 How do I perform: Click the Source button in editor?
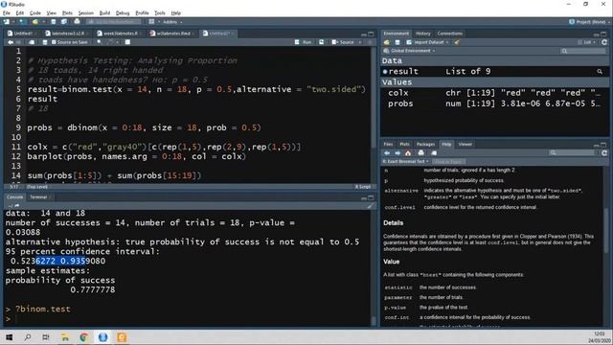coord(343,42)
